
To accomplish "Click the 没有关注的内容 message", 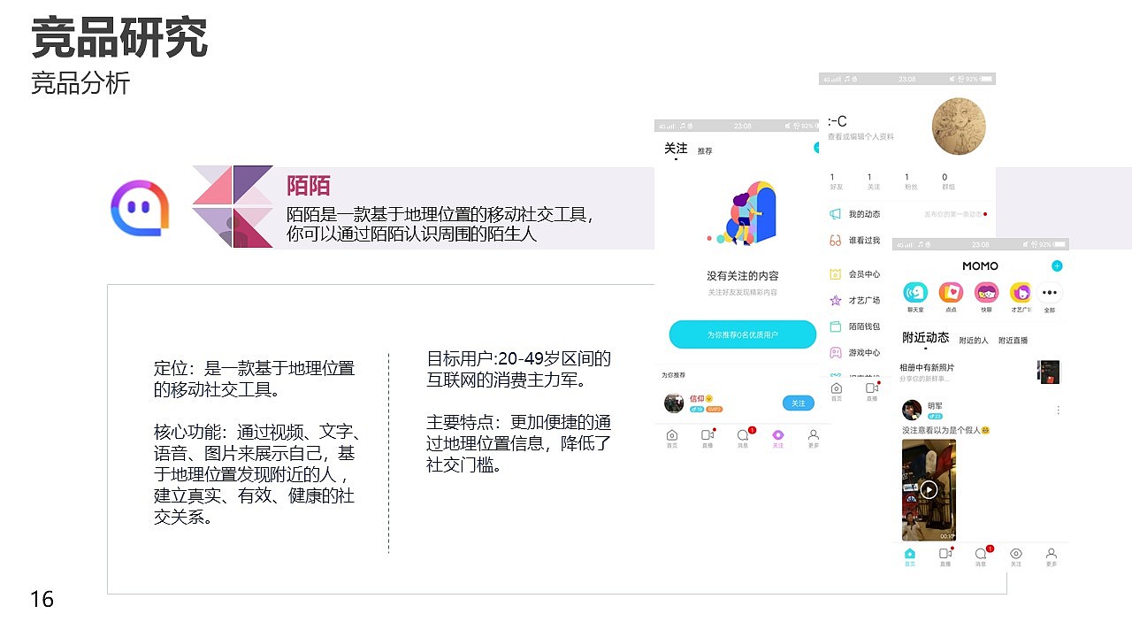I will click(x=743, y=276).
